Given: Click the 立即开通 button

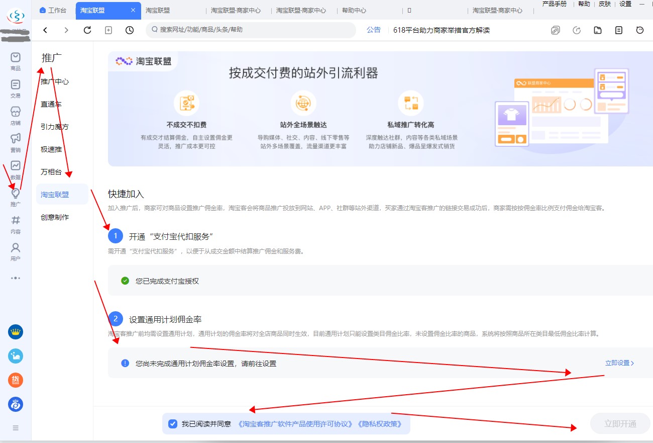Looking at the screenshot, I should (620, 424).
